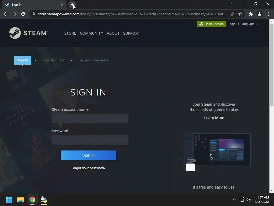
Task: Go back to the previous page
Action: pos(6,14)
